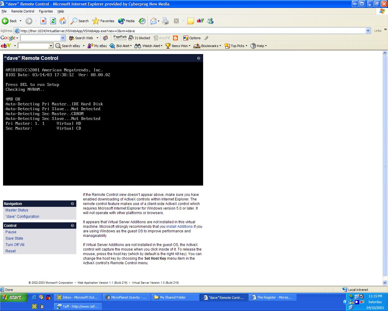Click the eBay toolbar search field

click(x=33, y=46)
